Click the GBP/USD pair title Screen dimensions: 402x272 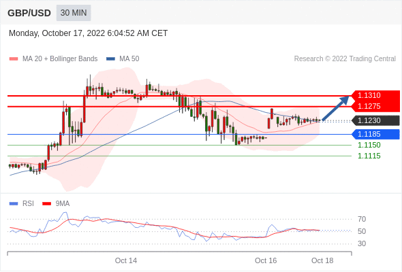tap(29, 13)
